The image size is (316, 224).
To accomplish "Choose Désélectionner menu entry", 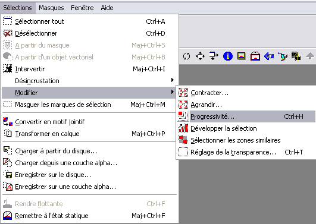I will 89,33.
